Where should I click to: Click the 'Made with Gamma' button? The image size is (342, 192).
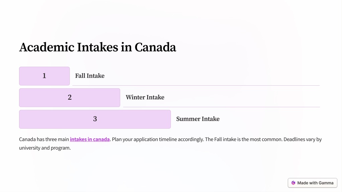(313, 183)
